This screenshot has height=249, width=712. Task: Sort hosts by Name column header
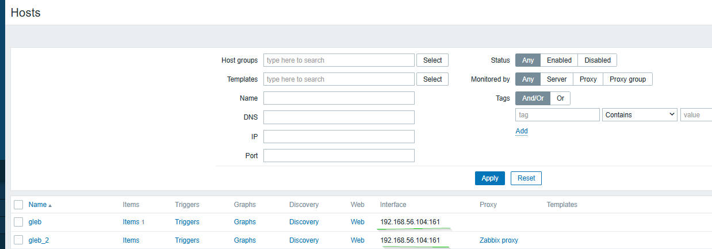tap(37, 205)
